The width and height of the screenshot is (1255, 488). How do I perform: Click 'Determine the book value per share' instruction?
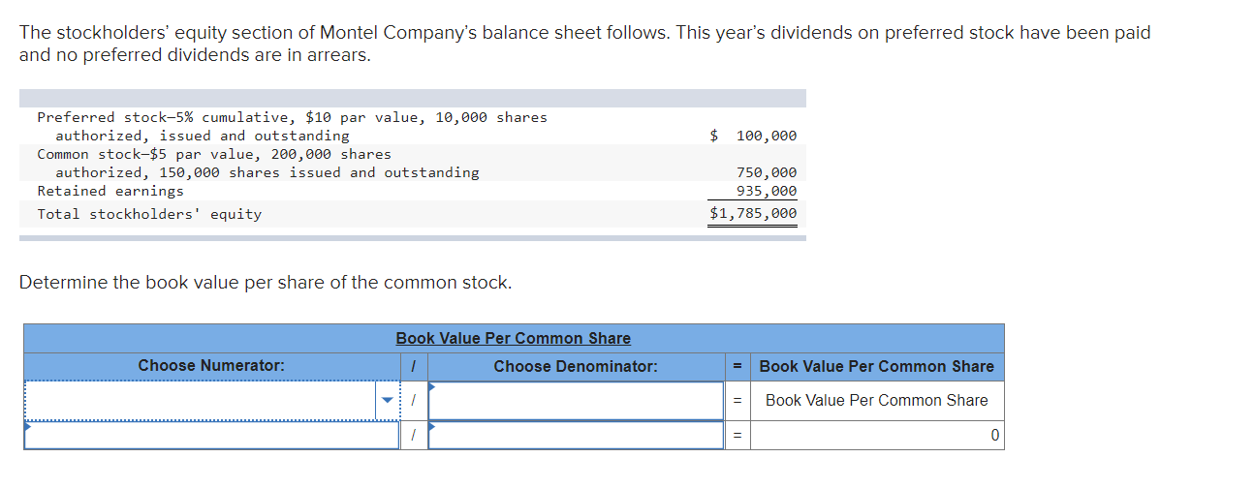[266, 283]
